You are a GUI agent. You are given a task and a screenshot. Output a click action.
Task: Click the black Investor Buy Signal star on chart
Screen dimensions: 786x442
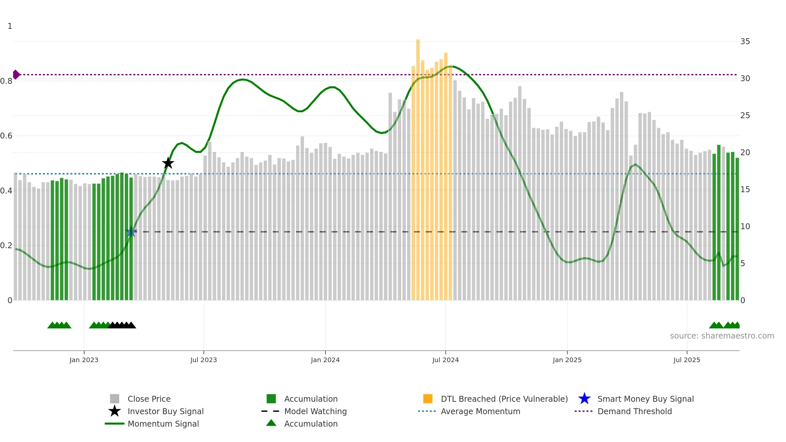point(168,163)
